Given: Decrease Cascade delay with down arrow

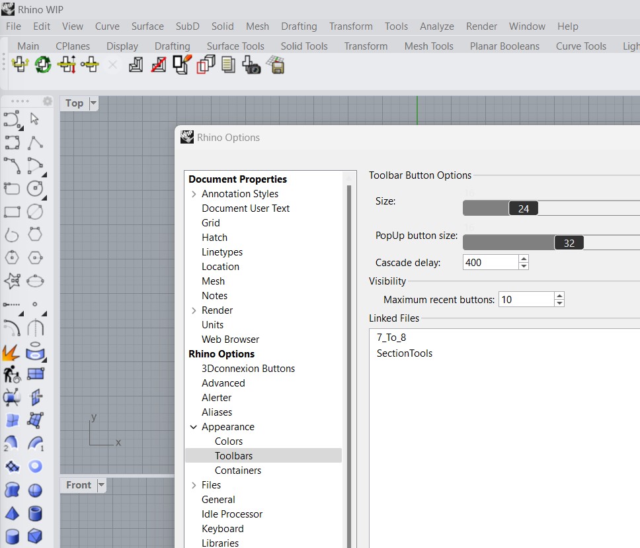Looking at the screenshot, I should (x=524, y=266).
